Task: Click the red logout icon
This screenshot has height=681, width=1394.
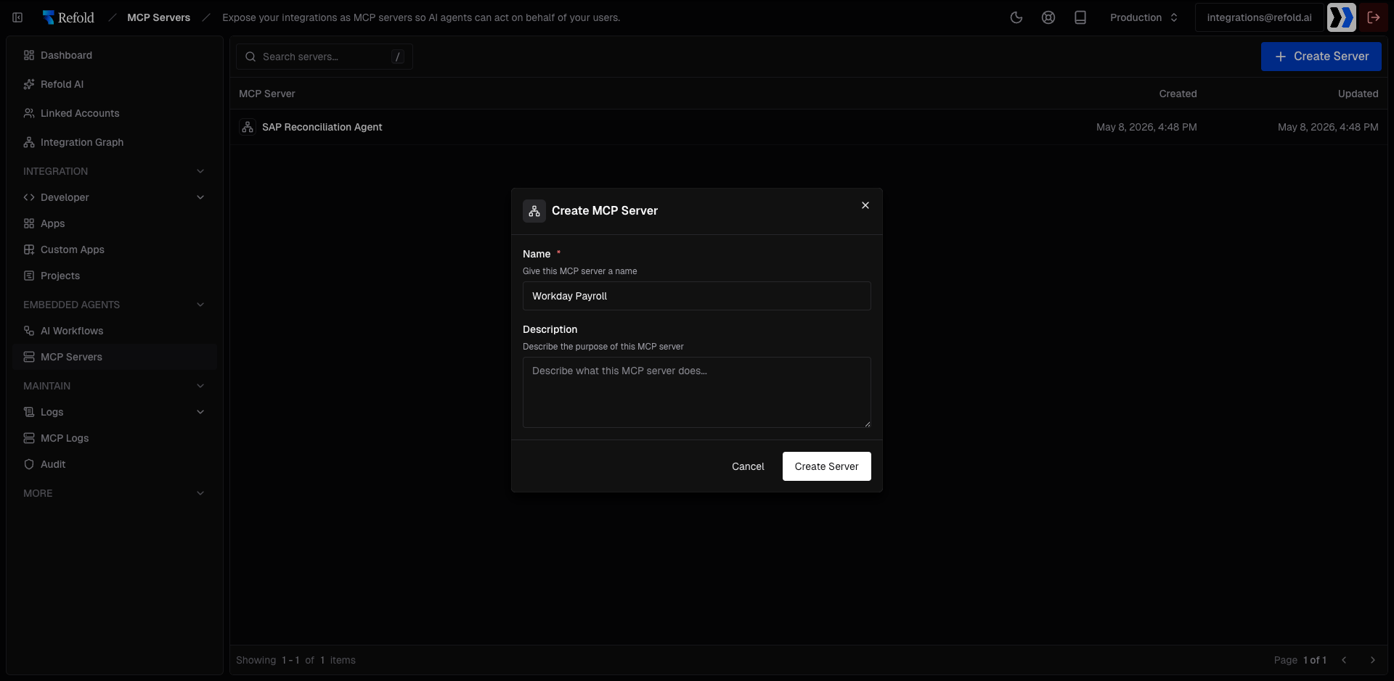Action: click(x=1374, y=17)
